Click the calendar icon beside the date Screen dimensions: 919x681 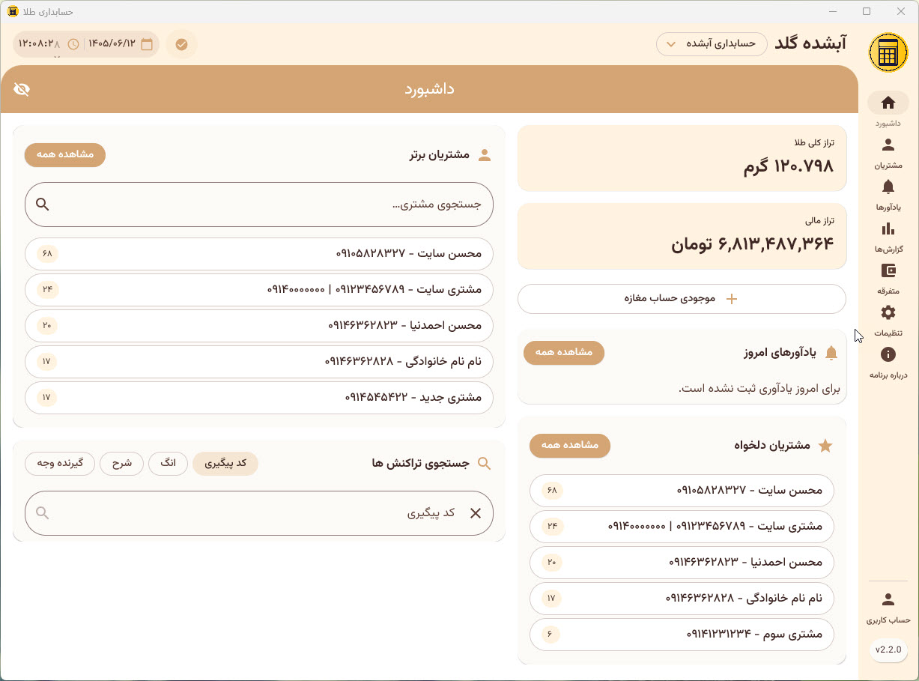click(x=147, y=44)
